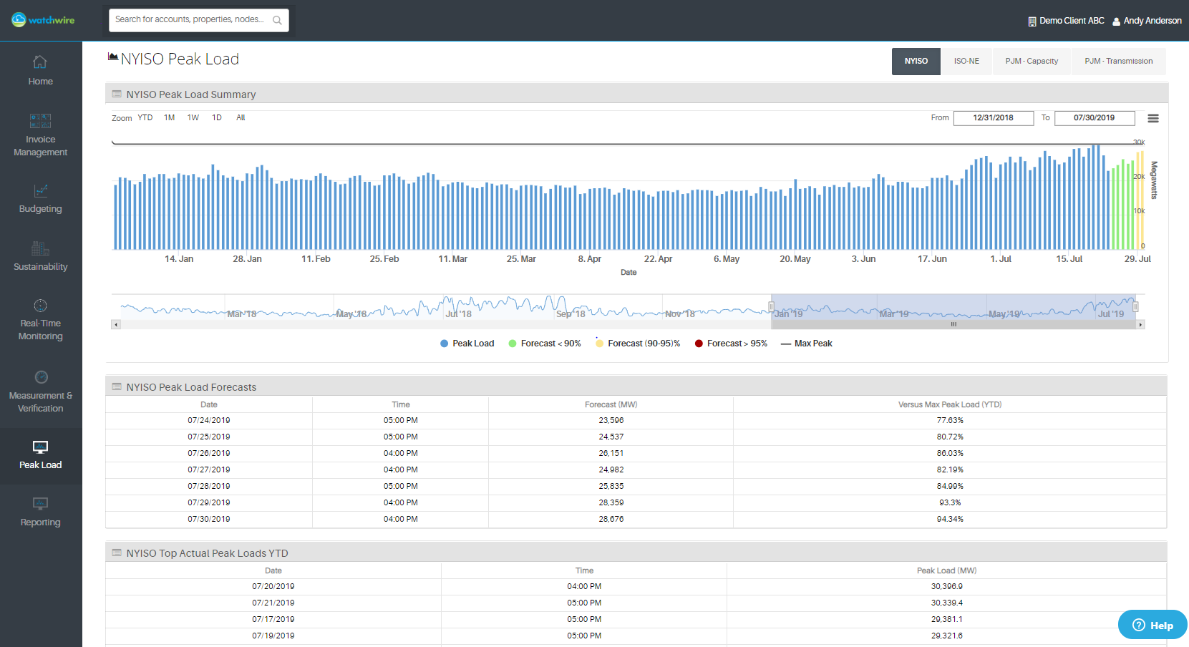Collapse the NYISO Peak Load Forecasts panel
1189x647 pixels.
point(117,387)
